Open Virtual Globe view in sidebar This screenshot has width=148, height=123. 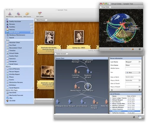(x=19, y=53)
